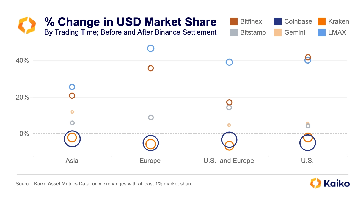Select the Coinbase legend color swatch
Viewport: 363px width, 198px height.
point(278,21)
